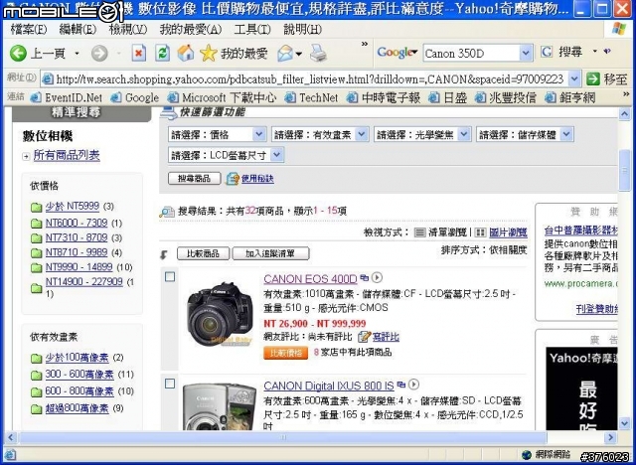Click toolbar overflow chevron after printer icon
Screen dimensions: 636x465
365,44
